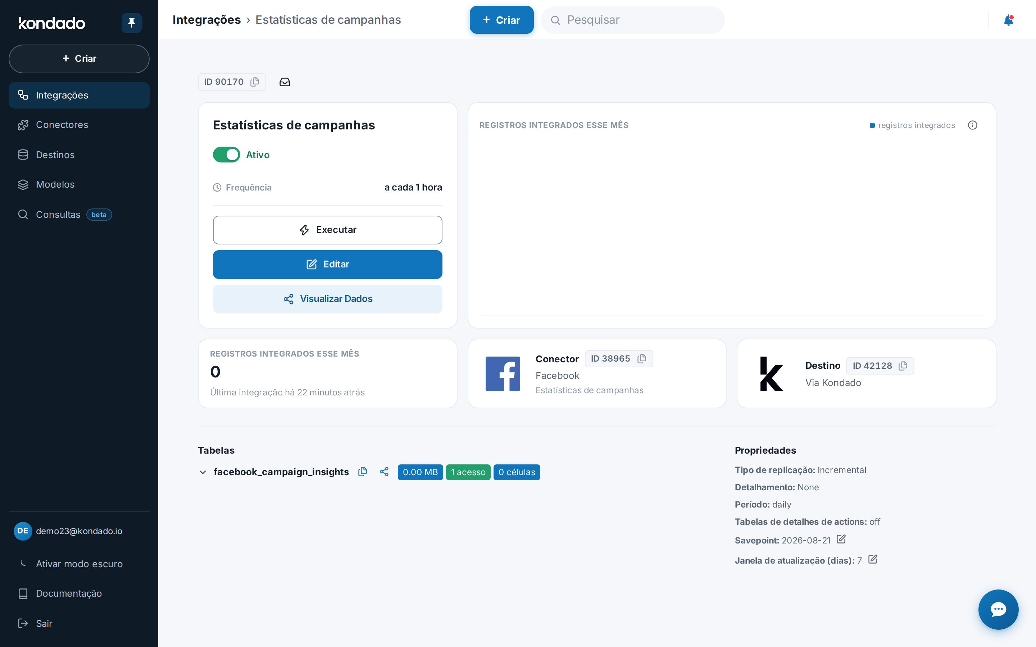Viewport: 1036px width, 647px height.
Task: Click the blue Criar button in header
Action: pyautogui.click(x=501, y=20)
